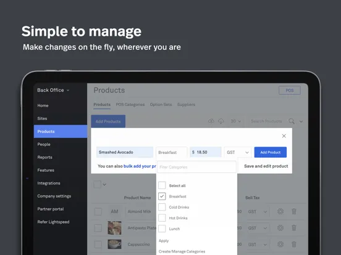Click the 18.50 price field
341x255 pixels.
[206, 152]
